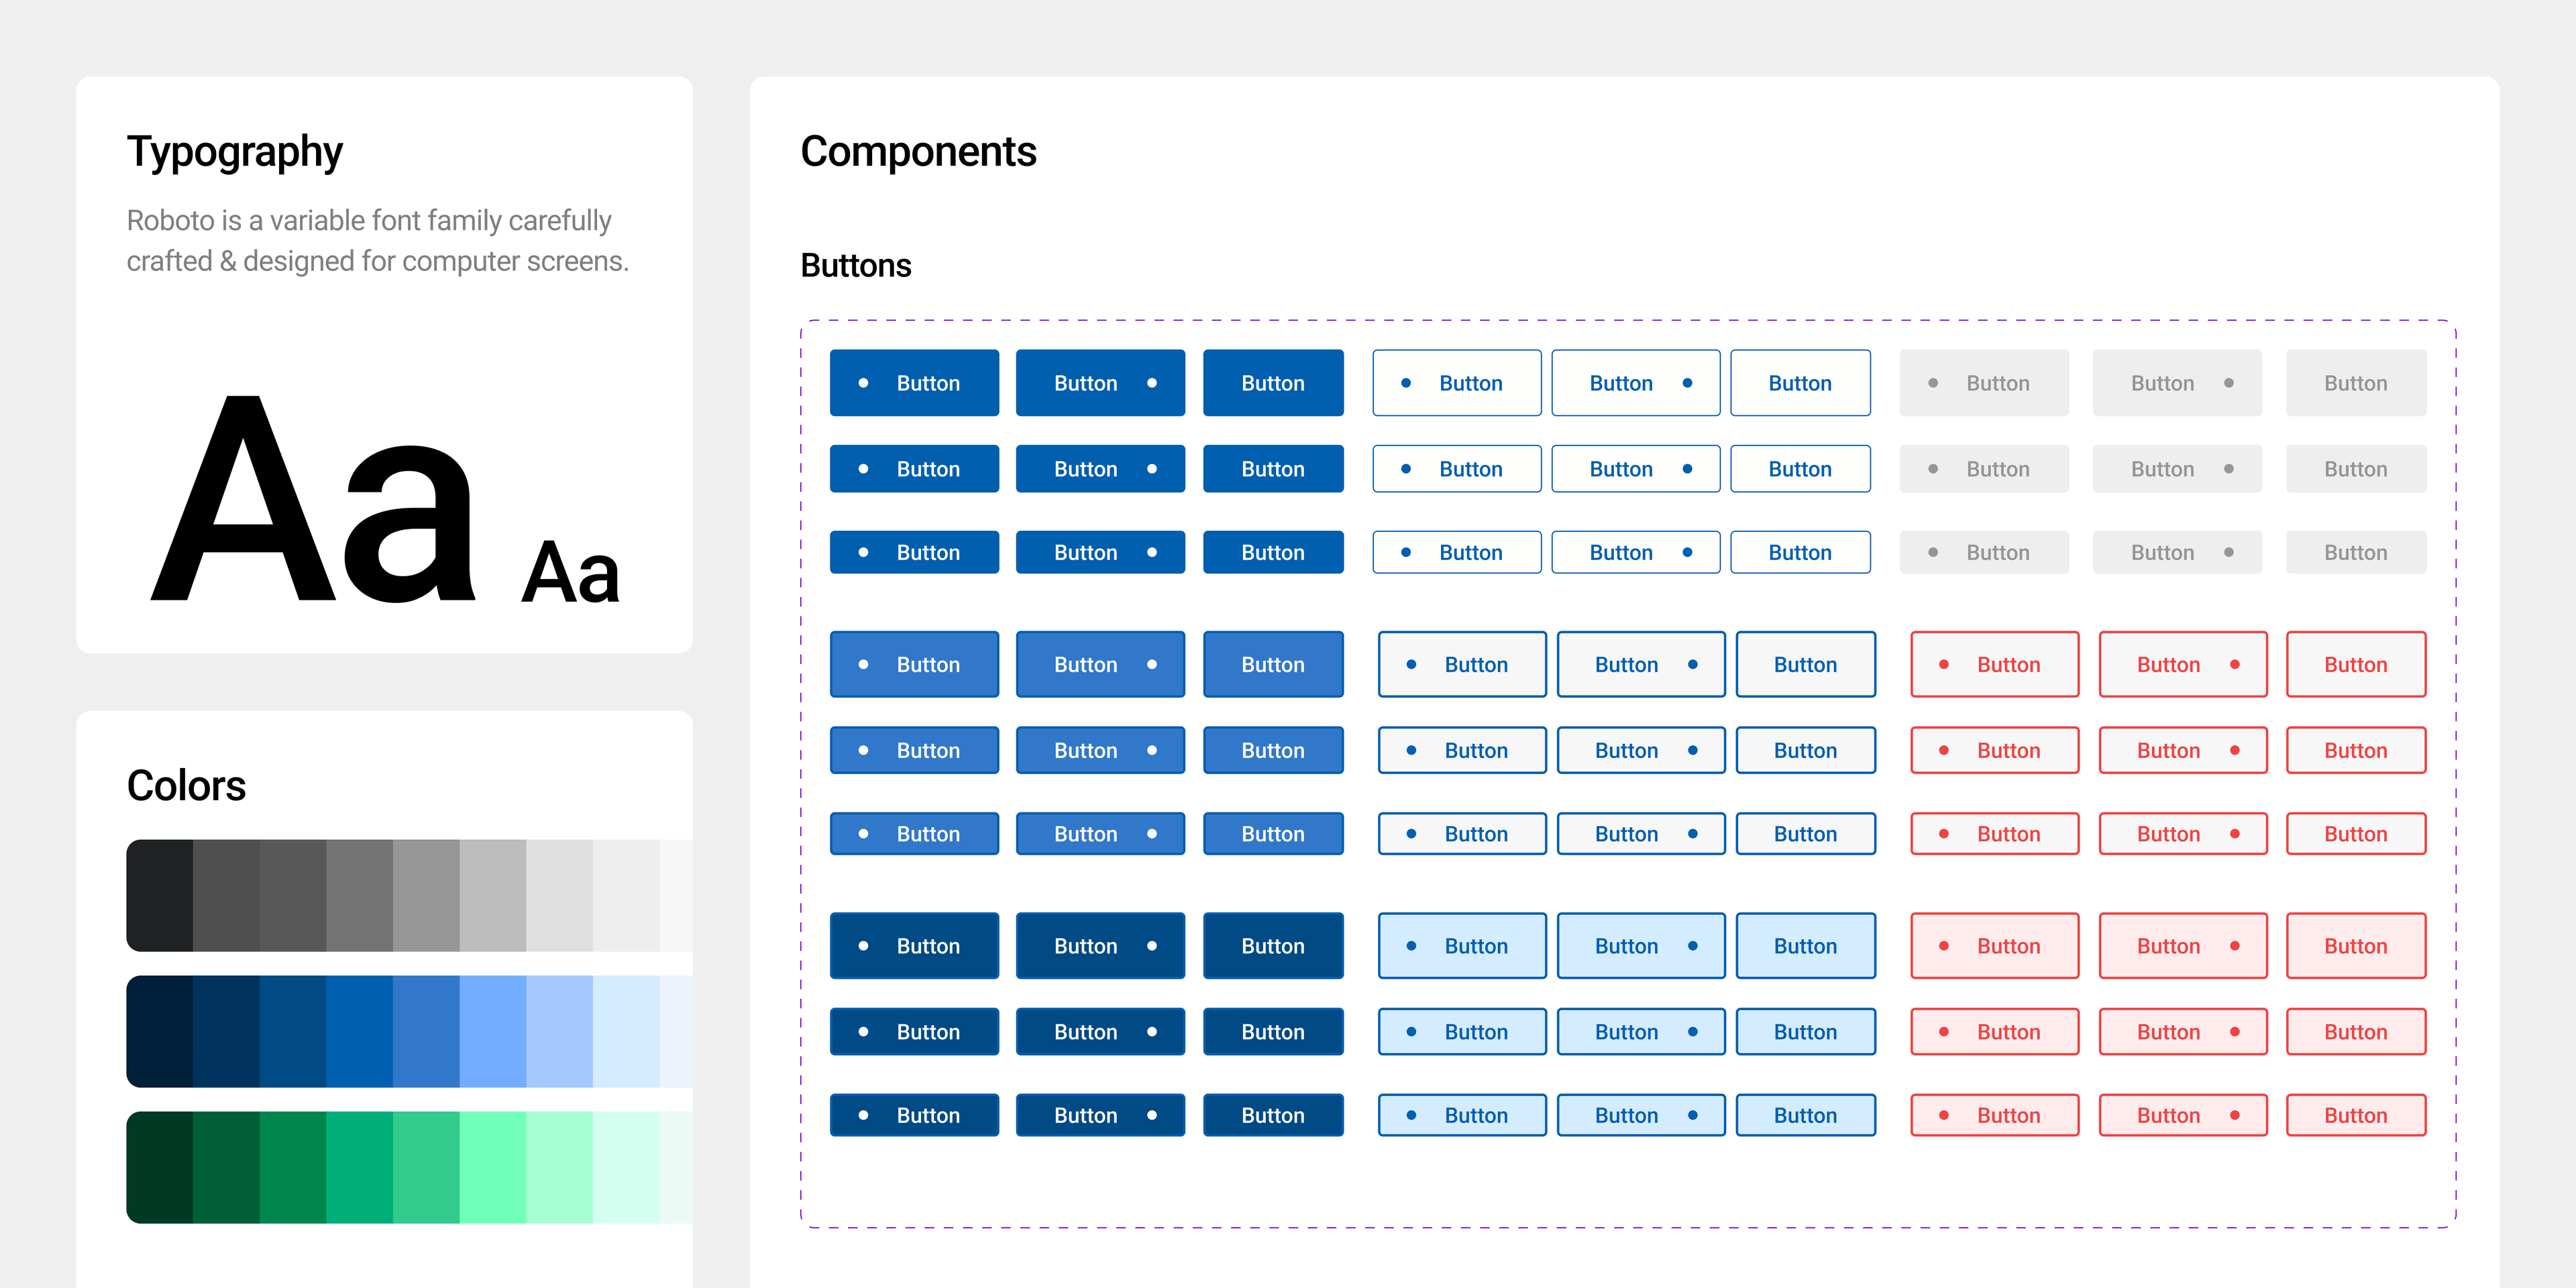Click the large primary blue Button without dot
The width and height of the screenshot is (2576, 1288).
tap(1273, 383)
